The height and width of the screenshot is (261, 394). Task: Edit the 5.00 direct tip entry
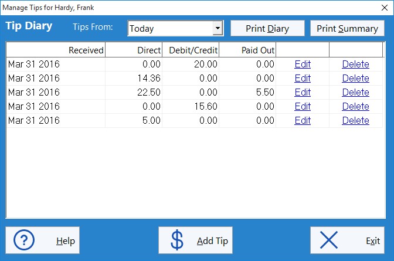tap(303, 120)
